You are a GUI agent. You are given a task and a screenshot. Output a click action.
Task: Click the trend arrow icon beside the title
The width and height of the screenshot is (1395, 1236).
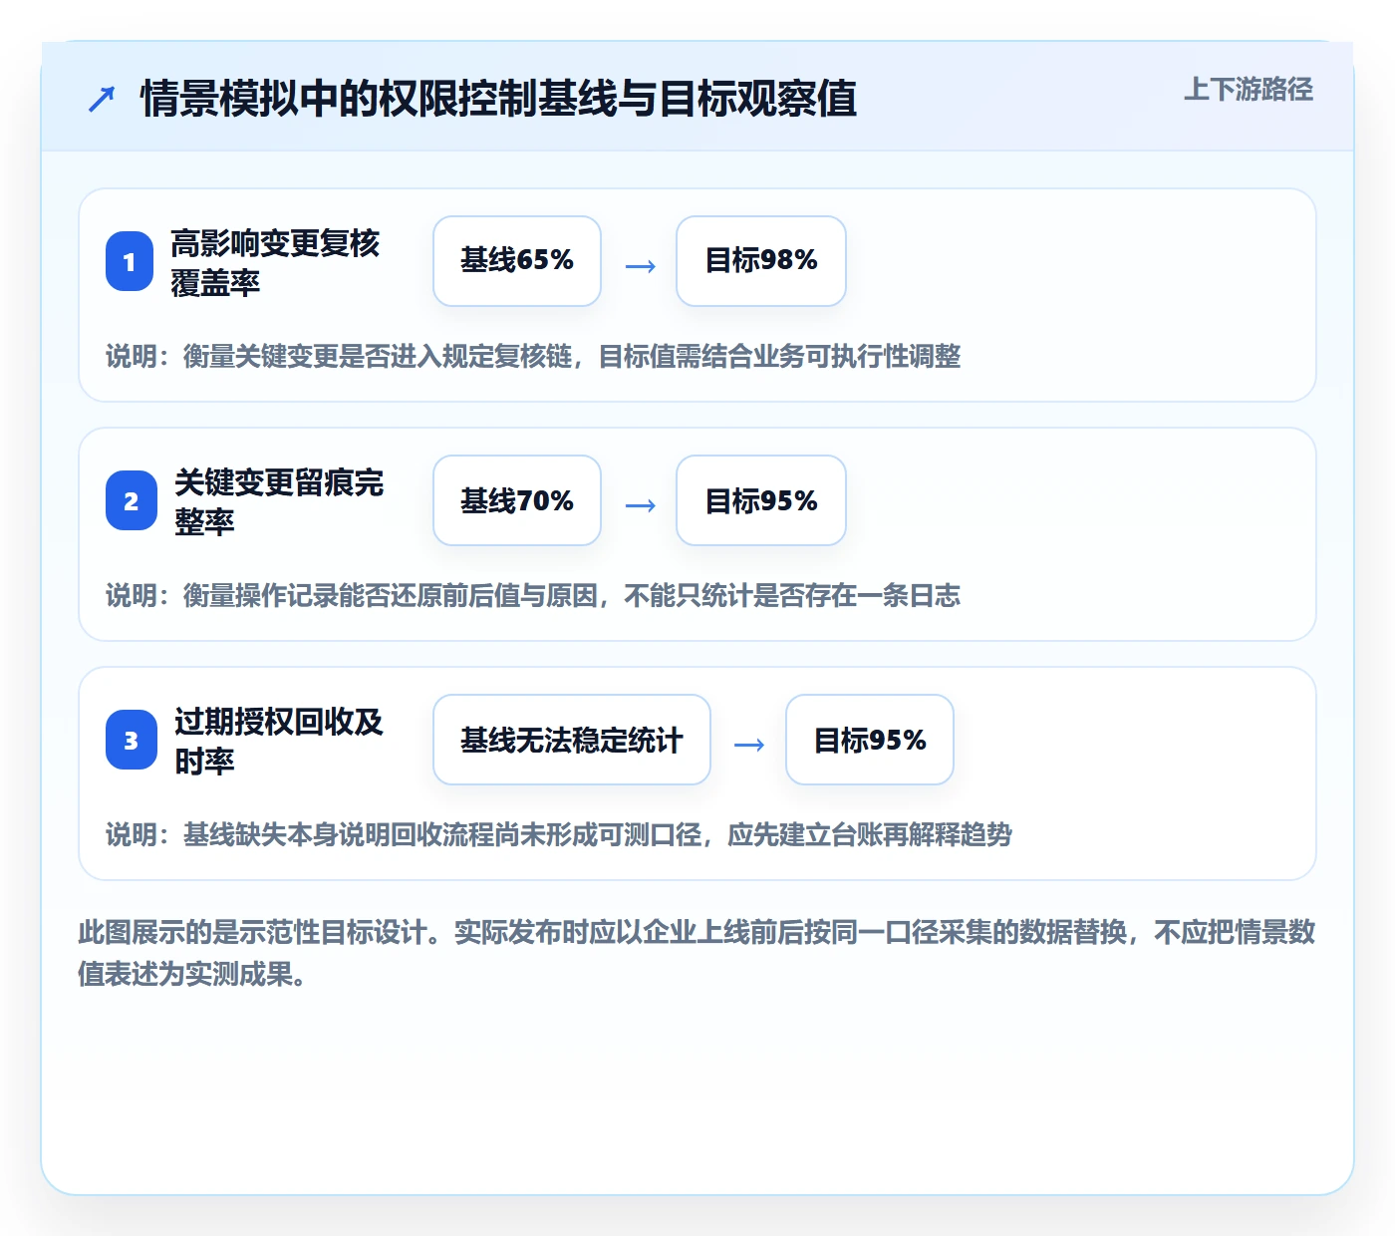click(x=102, y=99)
